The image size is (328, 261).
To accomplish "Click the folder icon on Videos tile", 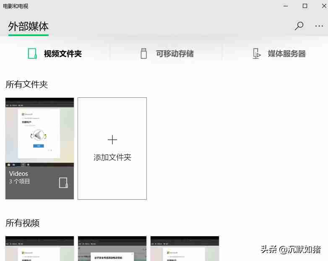I will click(63, 183).
